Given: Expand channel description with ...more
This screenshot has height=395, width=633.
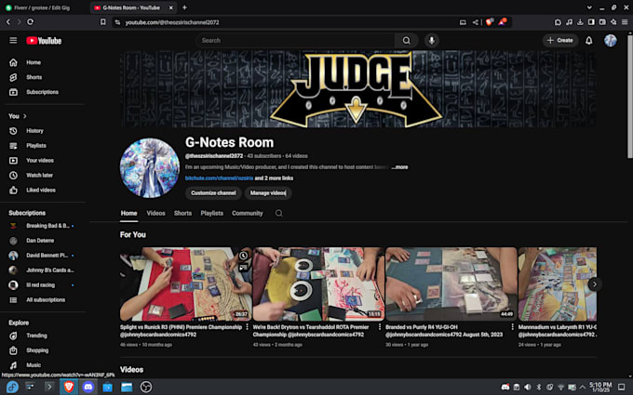Looking at the screenshot, I should pyautogui.click(x=399, y=167).
